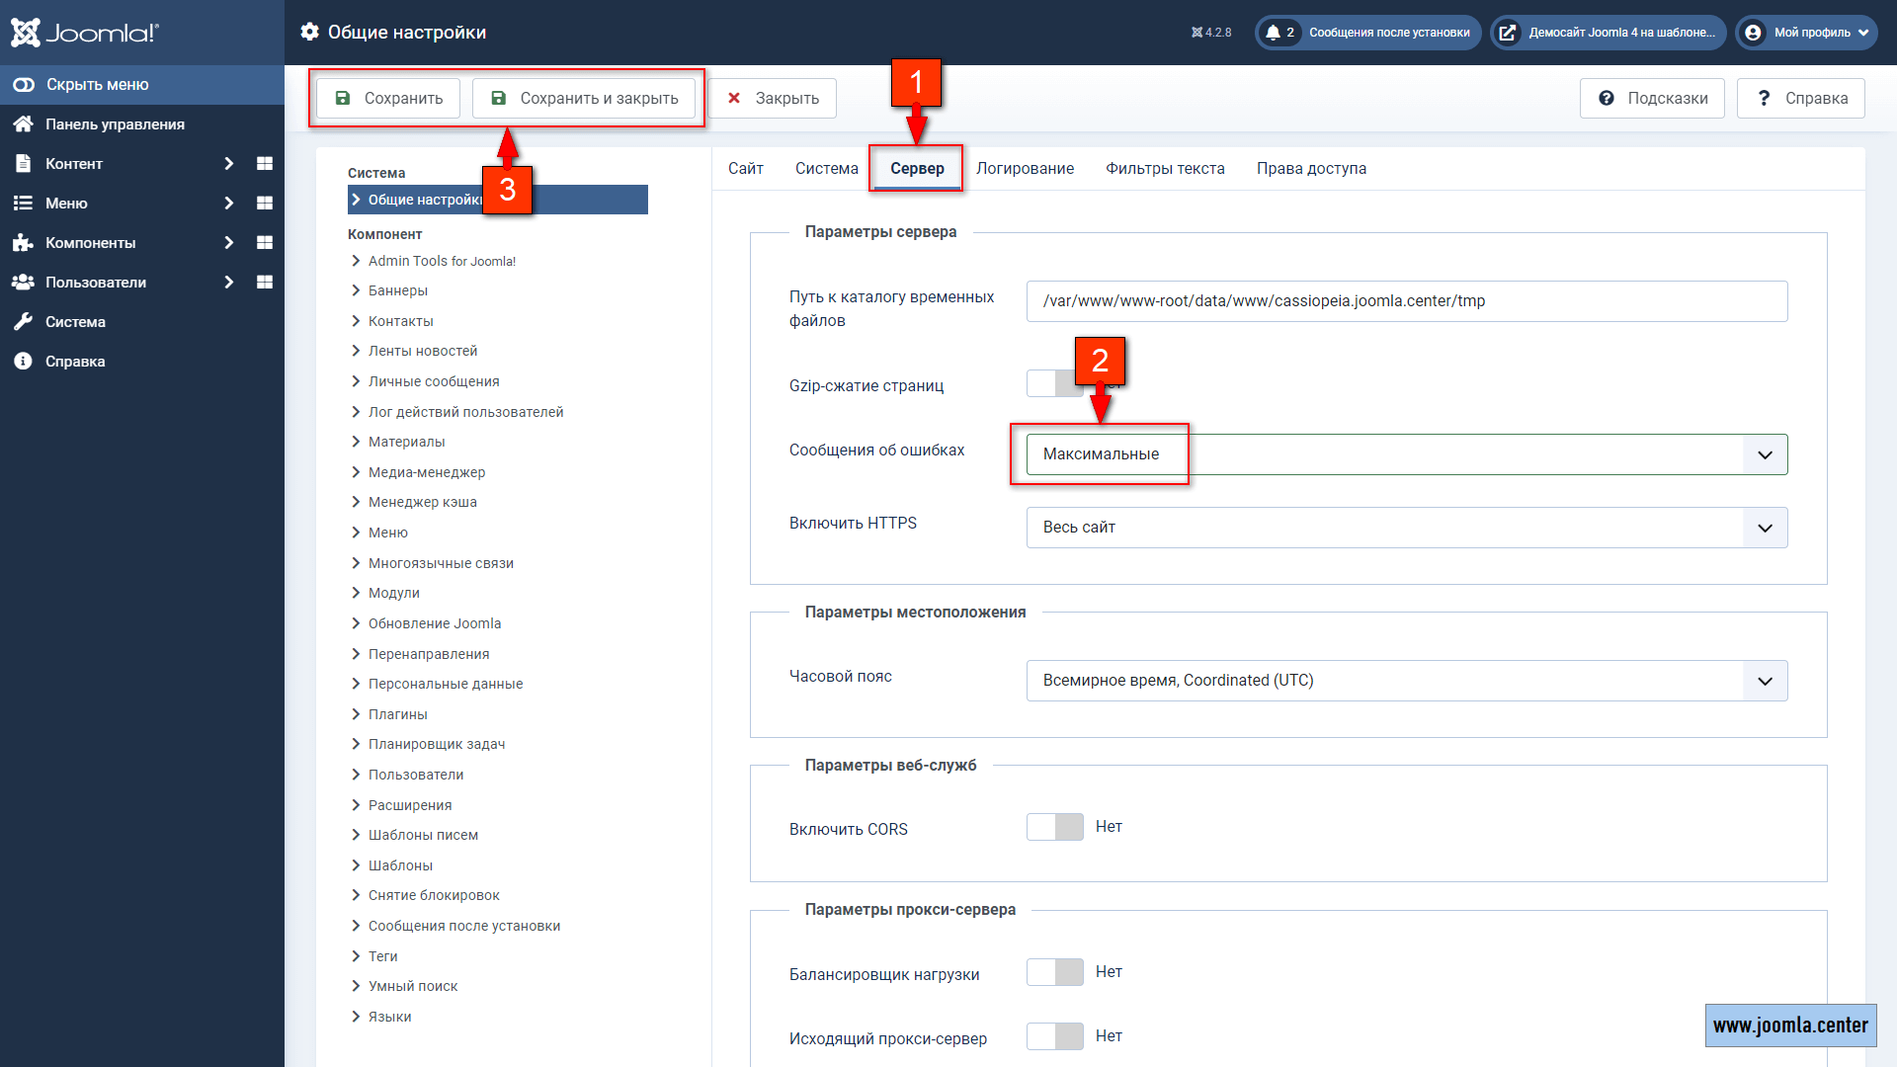Expand the Компоненты sidebar menu
Viewport: 1897px width, 1067px height.
click(x=229, y=242)
